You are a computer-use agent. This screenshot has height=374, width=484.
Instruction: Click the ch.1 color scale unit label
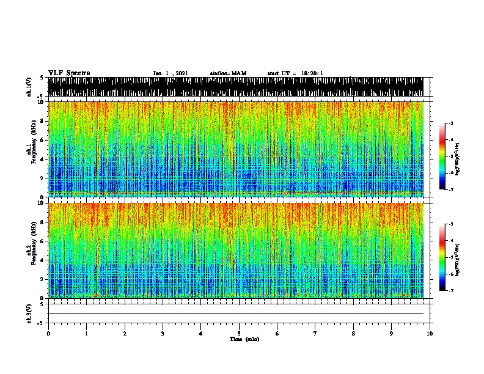[458, 159]
